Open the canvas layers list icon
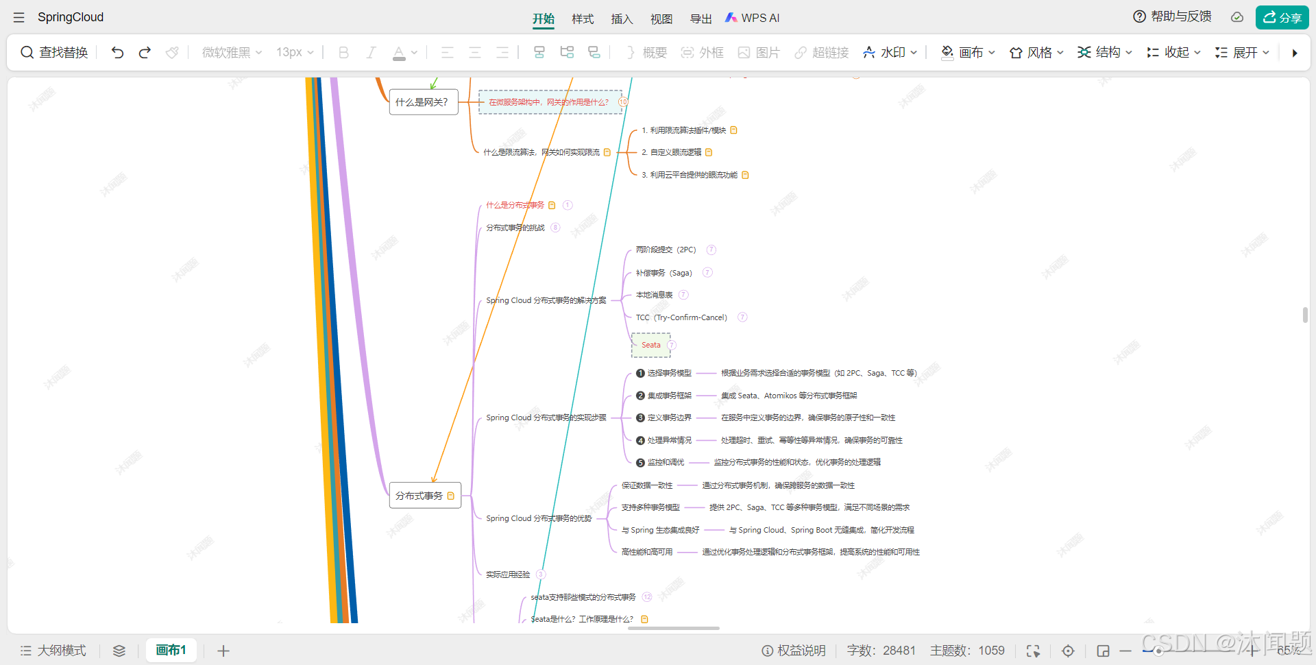This screenshot has height=665, width=1316. tap(119, 651)
